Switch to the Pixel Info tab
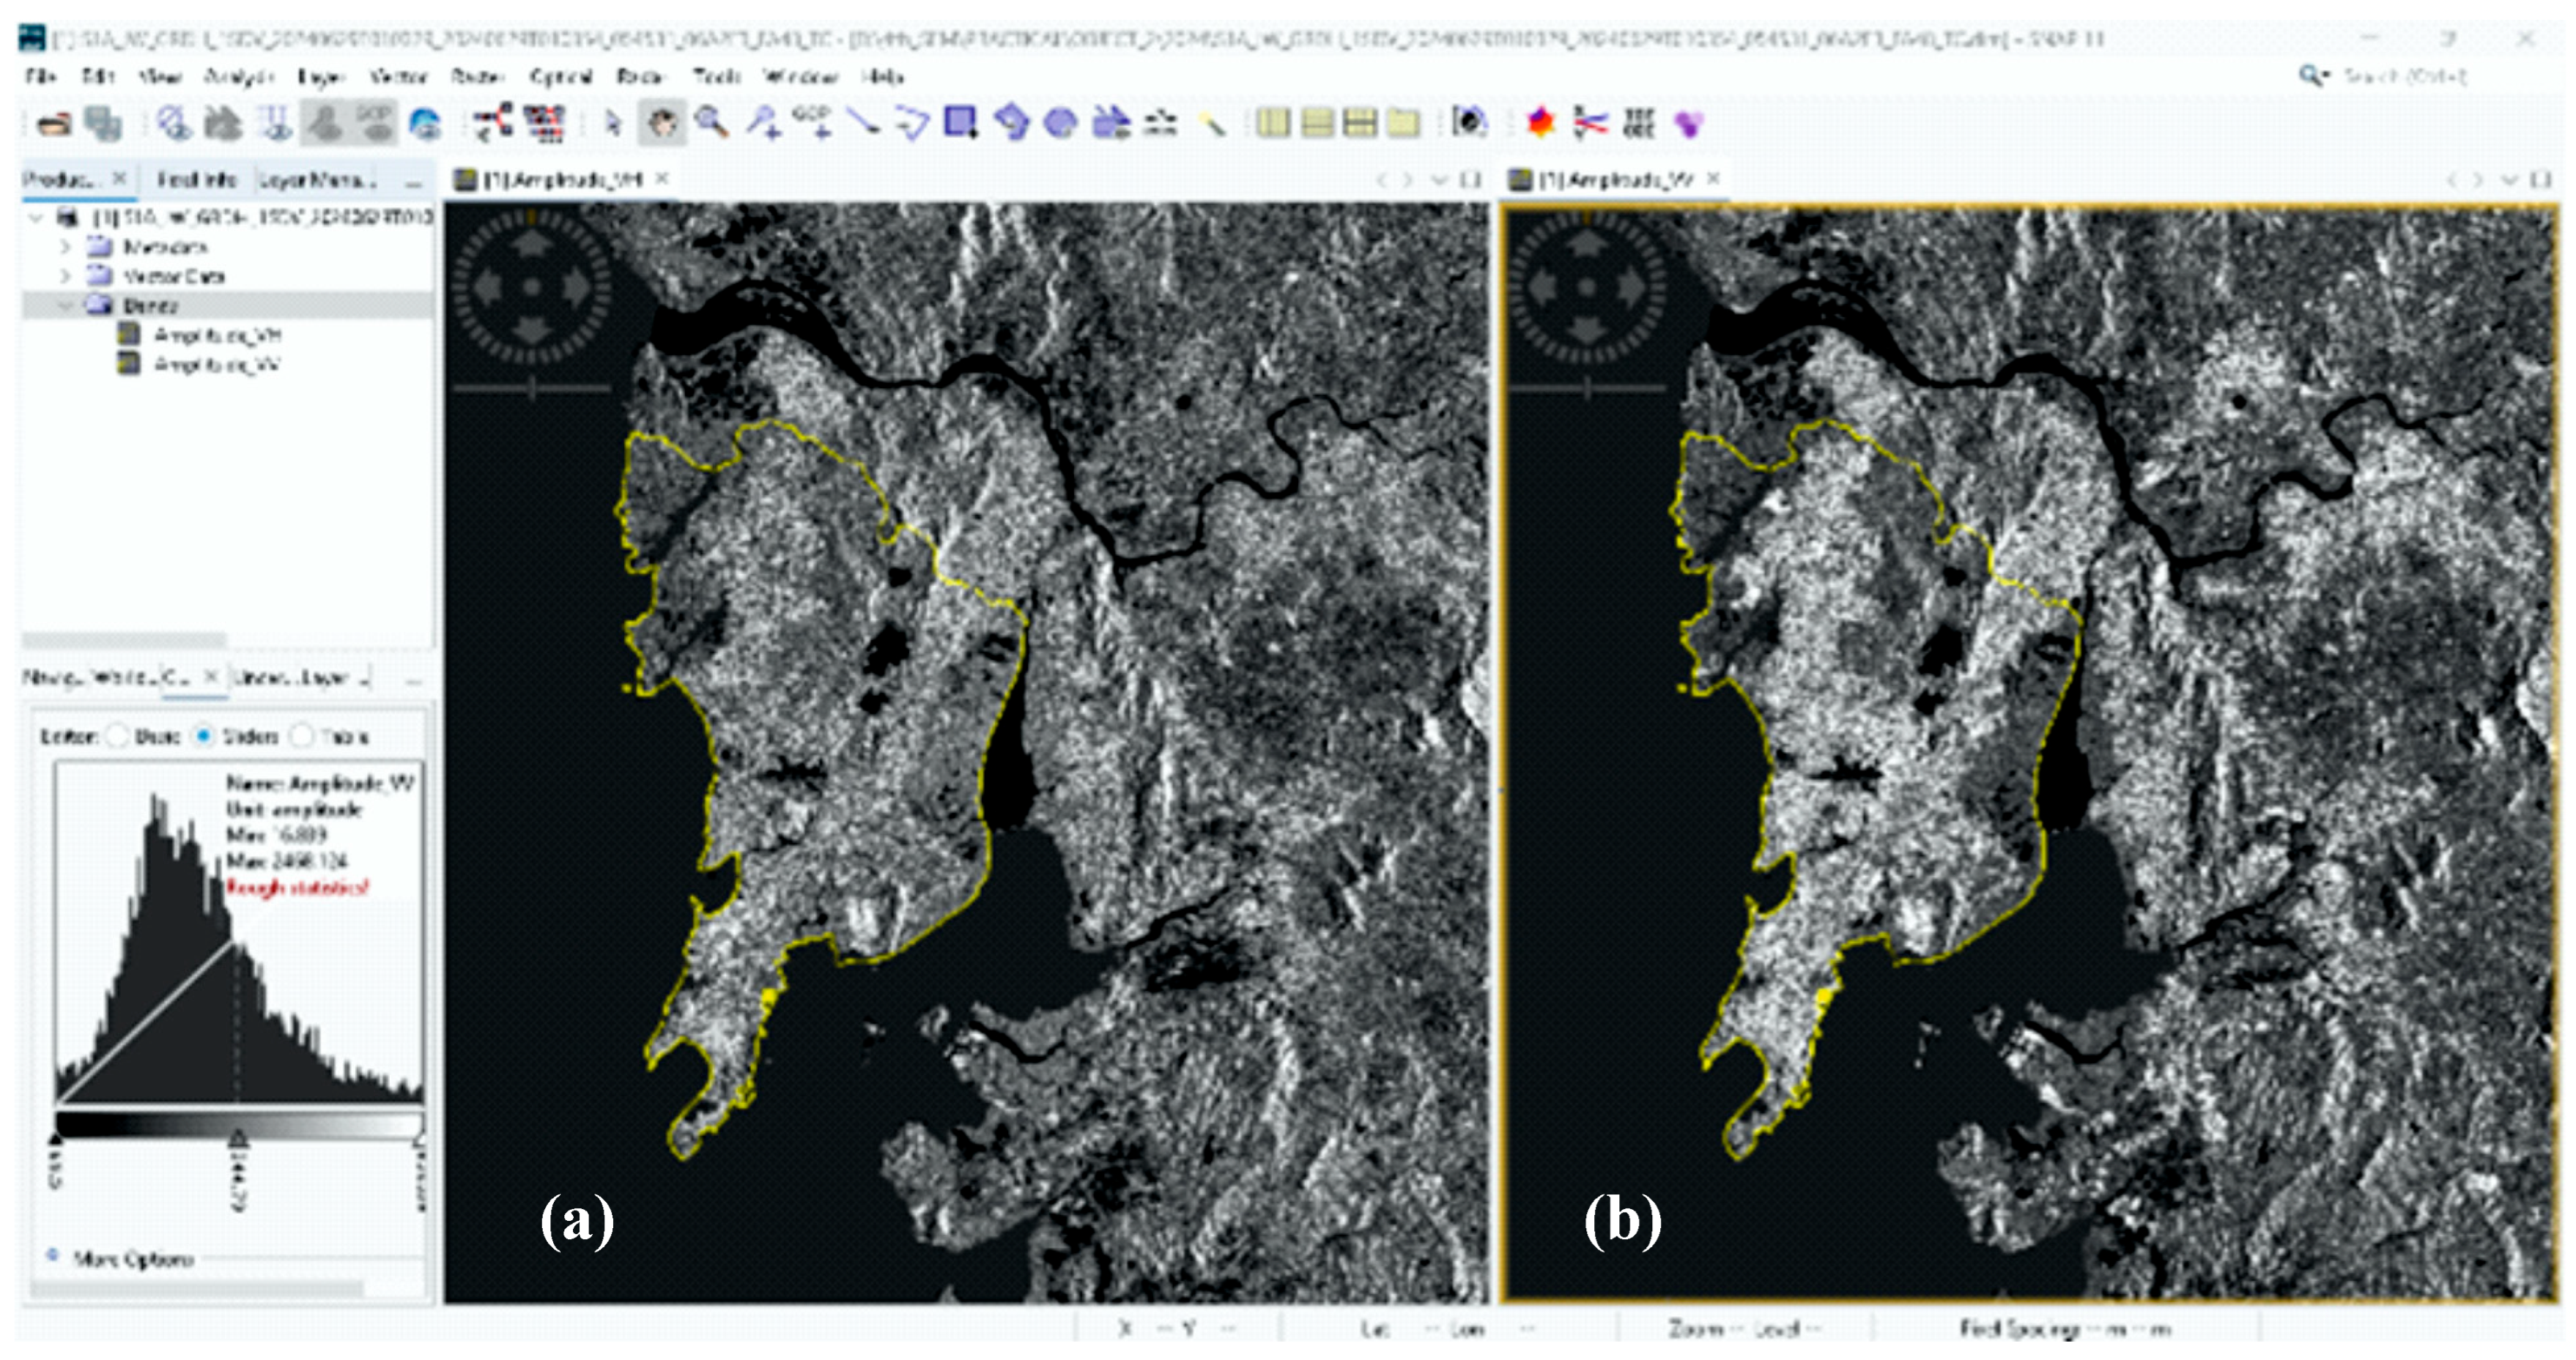Image resolution: width=2576 pixels, height=1360 pixels. tap(196, 180)
